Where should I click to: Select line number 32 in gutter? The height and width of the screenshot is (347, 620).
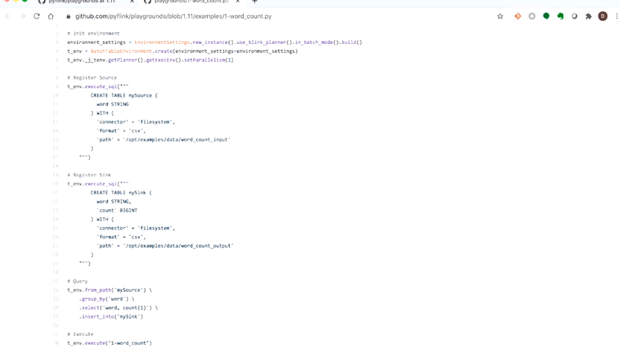pyautogui.click(x=56, y=290)
